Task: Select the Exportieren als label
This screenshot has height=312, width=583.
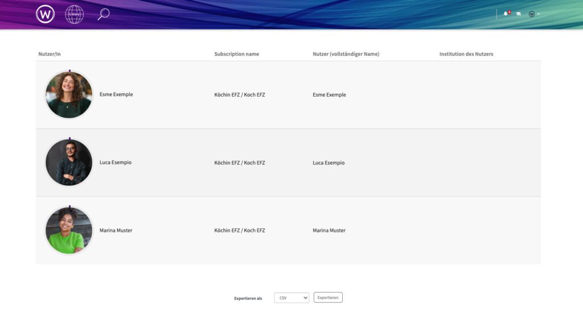Action: 248,298
